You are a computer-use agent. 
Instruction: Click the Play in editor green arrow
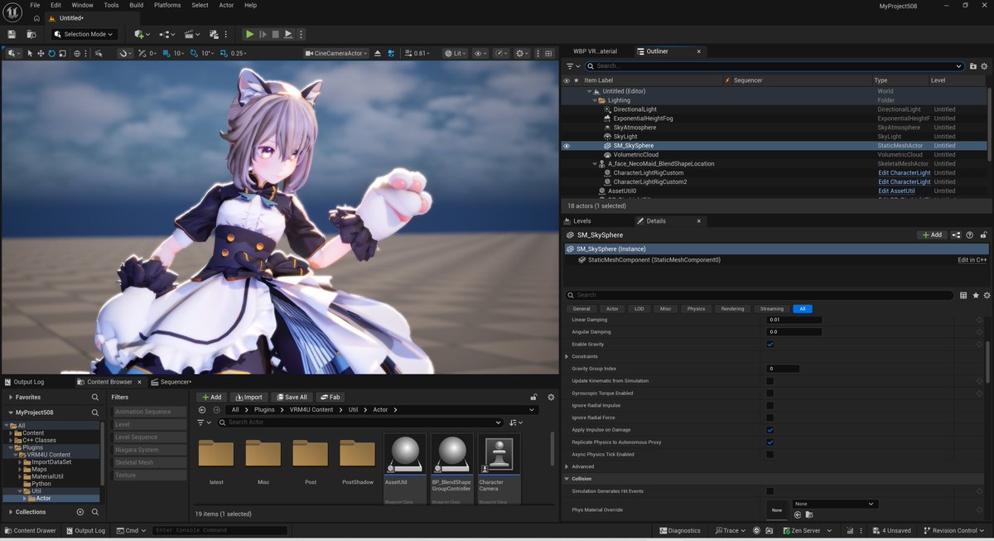tap(249, 34)
